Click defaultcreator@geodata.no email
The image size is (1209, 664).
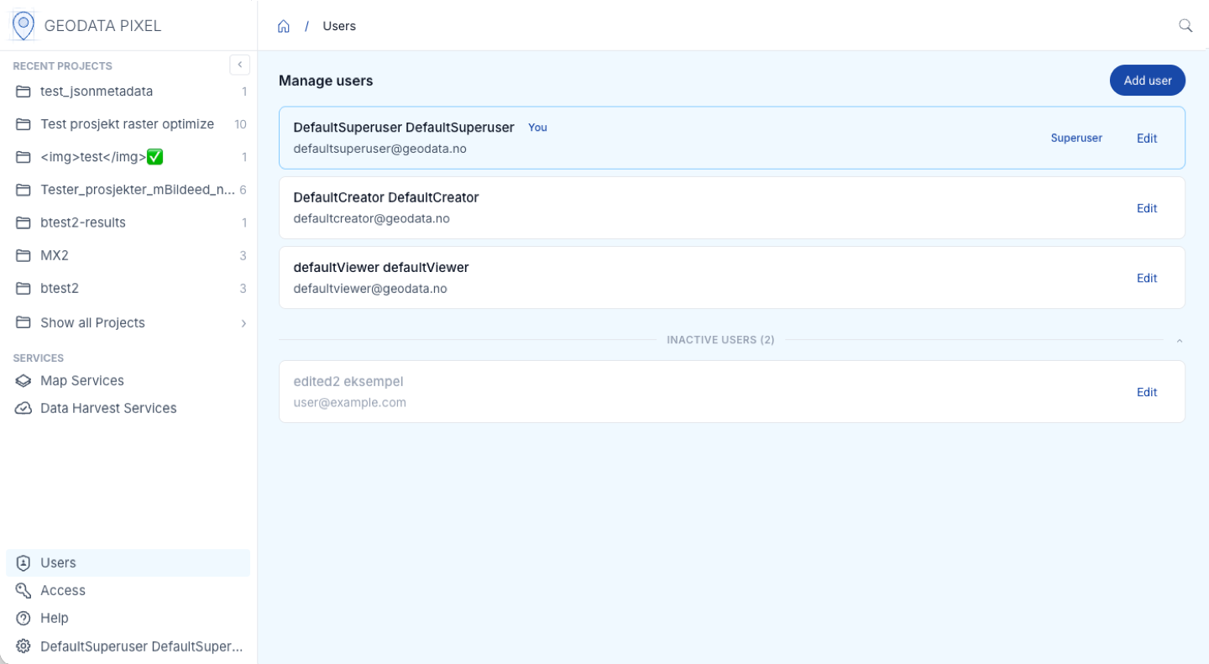tap(371, 218)
